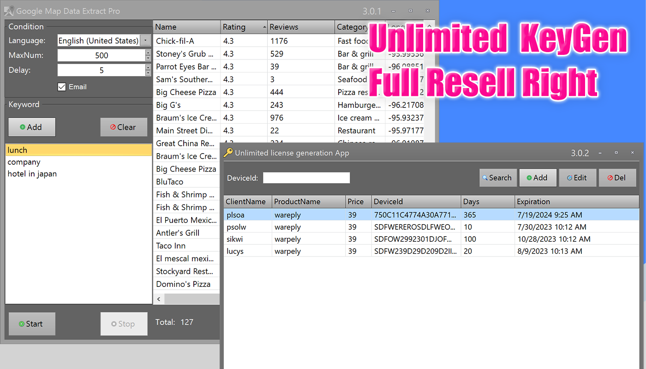This screenshot has width=646, height=369.
Task: Click Add keyword button in Keyword panel
Action: pos(32,127)
